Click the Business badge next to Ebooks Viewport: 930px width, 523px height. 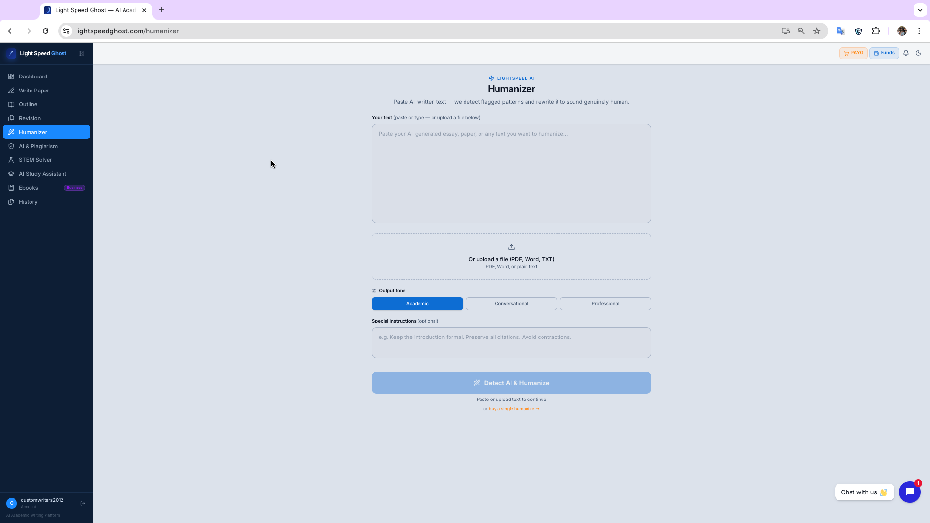point(75,188)
